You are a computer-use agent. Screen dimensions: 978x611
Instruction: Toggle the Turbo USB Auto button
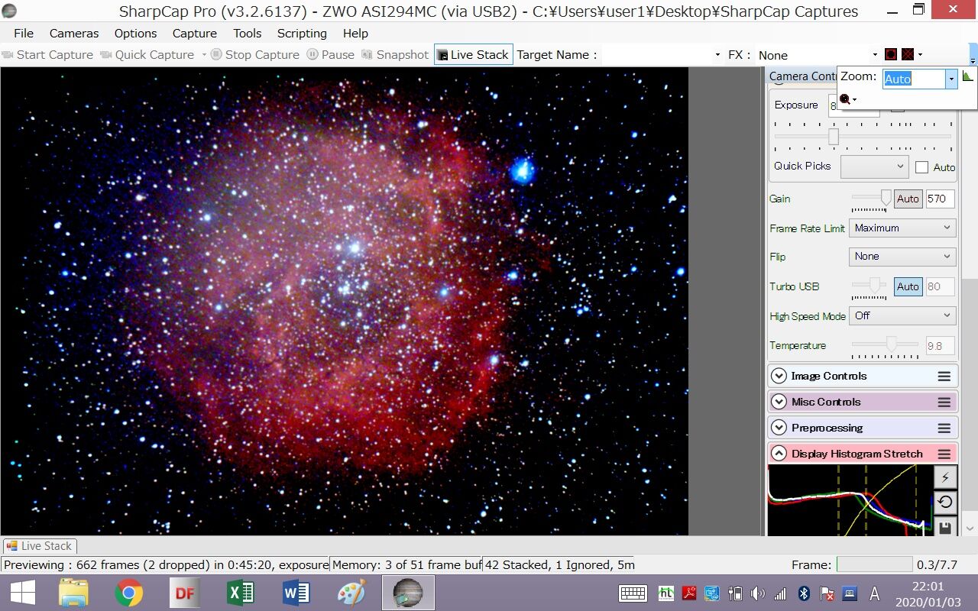pyautogui.click(x=908, y=286)
